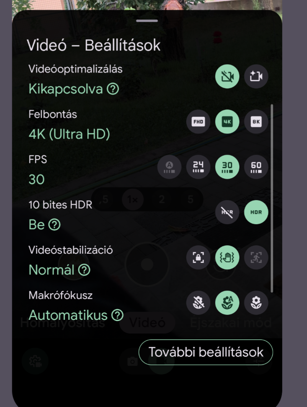
Task: Enable 10-bit HDR recording
Action: (256, 212)
